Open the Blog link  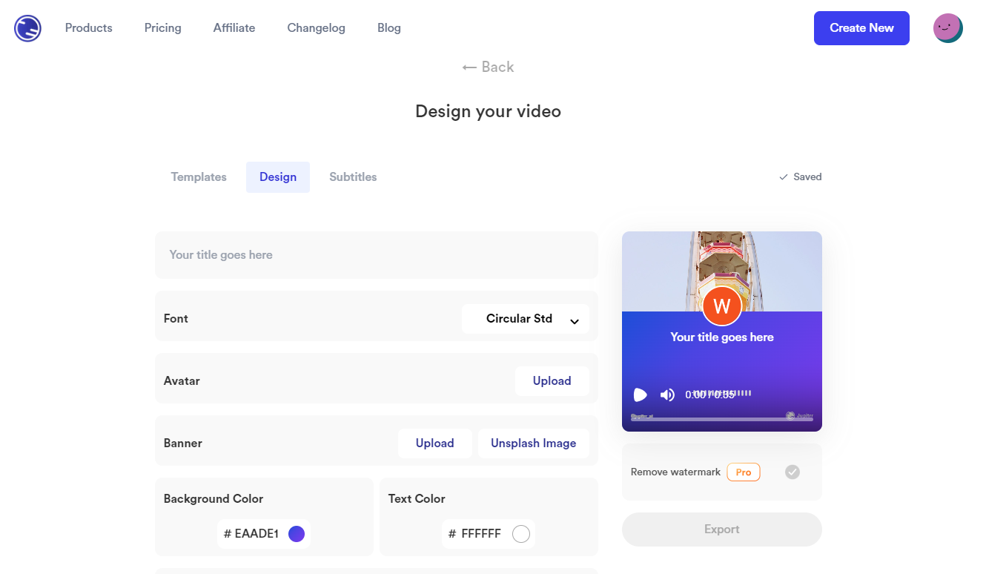click(389, 28)
